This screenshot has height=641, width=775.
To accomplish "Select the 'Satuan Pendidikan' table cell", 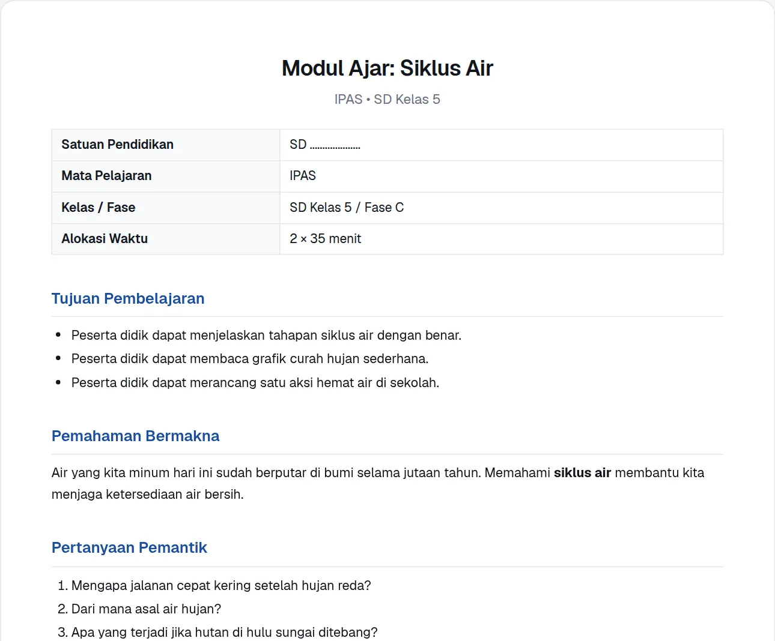I will pos(166,145).
